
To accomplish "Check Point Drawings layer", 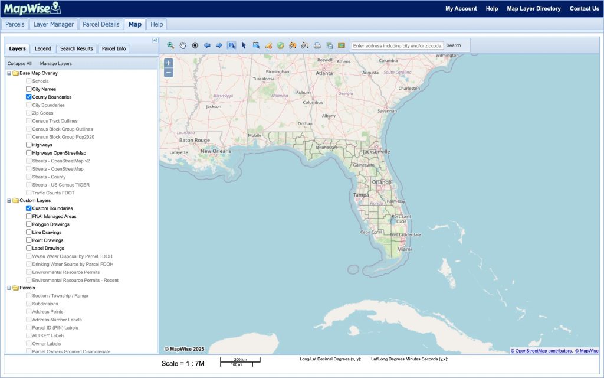I will click(28, 240).
